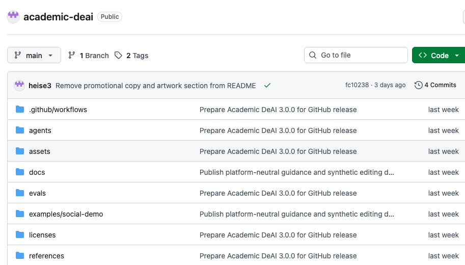This screenshot has height=265, width=465.
Task: Click the evals folder icon
Action: (20, 193)
